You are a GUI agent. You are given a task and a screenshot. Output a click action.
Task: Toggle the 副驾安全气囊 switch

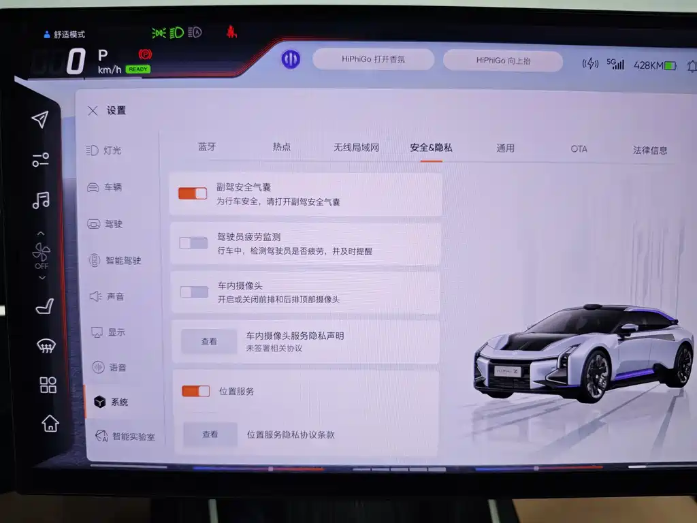click(193, 193)
